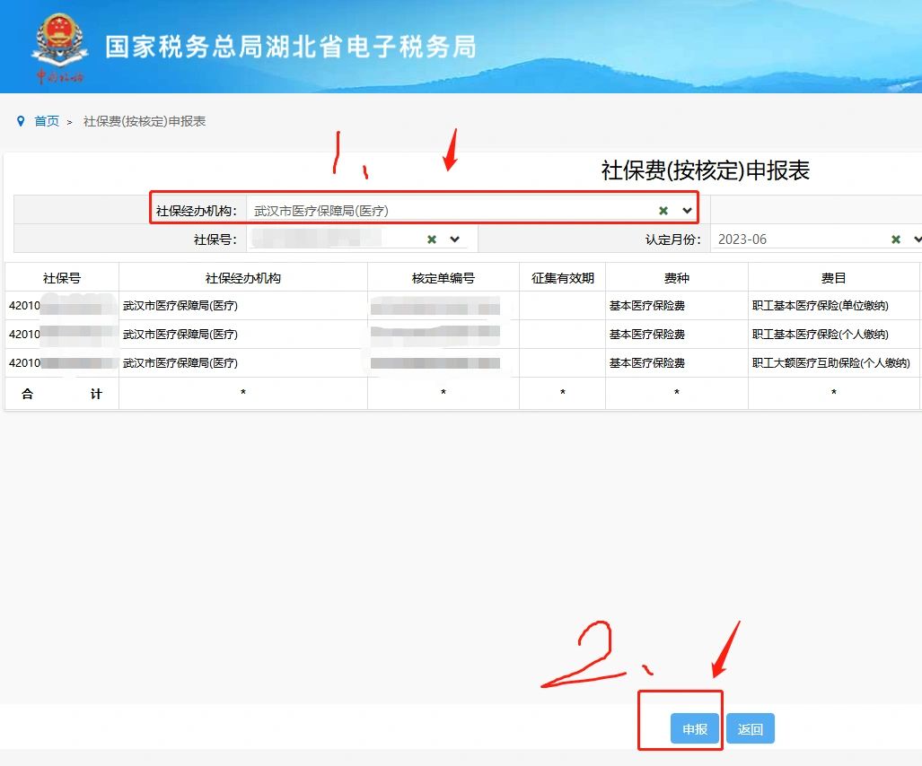Click the tax bureau emblem logo
This screenshot has width=922, height=766.
60,47
